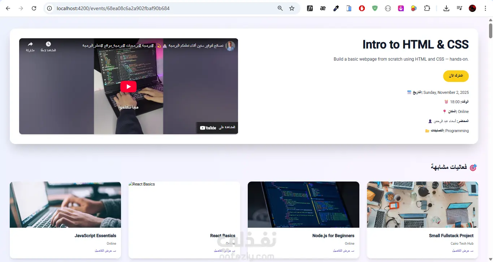Click the Arabic video title link
The width and height of the screenshot is (493, 262).
coord(153,46)
